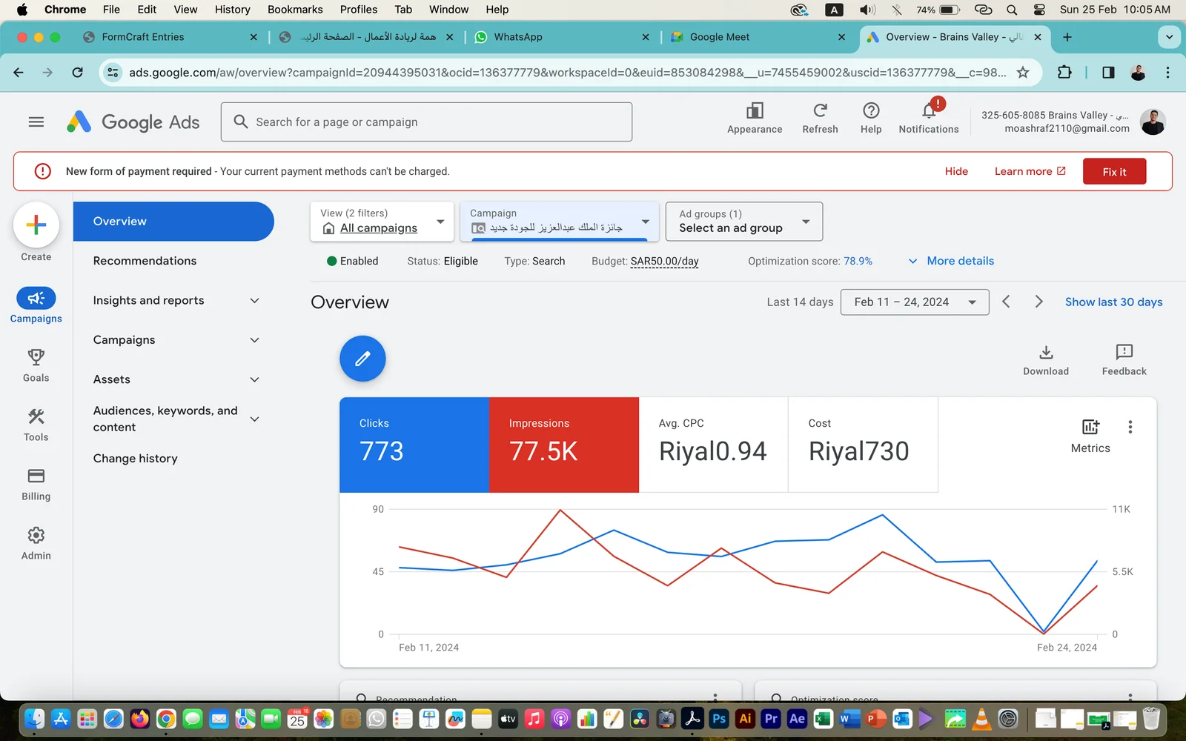Open Select an ad group dropdown

(x=743, y=222)
